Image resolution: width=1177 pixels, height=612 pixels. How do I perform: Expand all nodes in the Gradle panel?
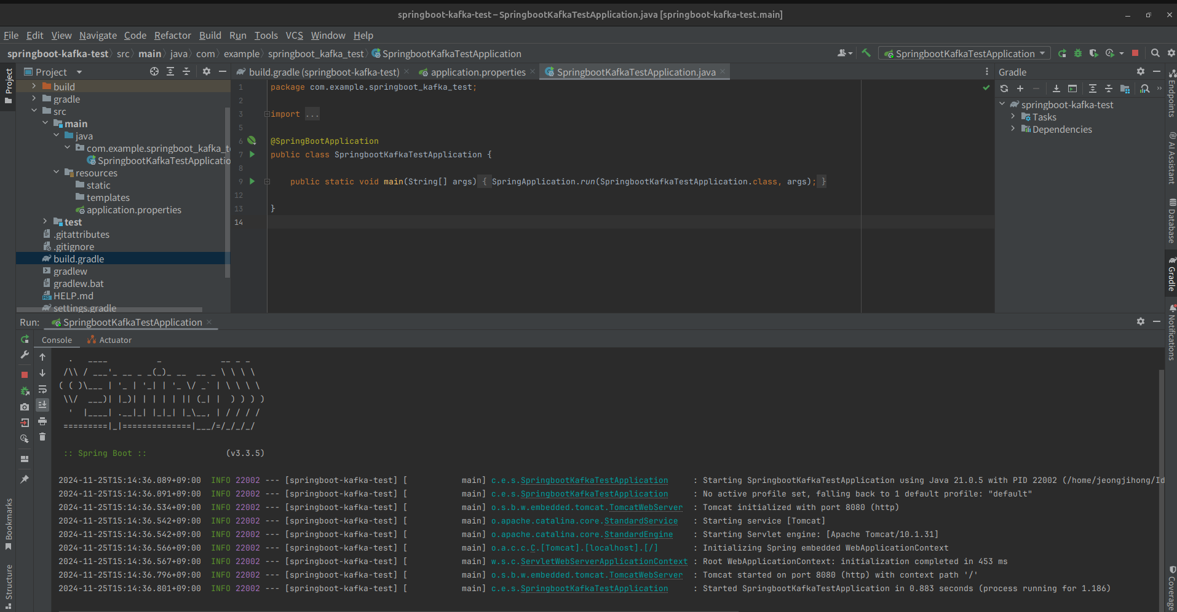[x=1093, y=88]
